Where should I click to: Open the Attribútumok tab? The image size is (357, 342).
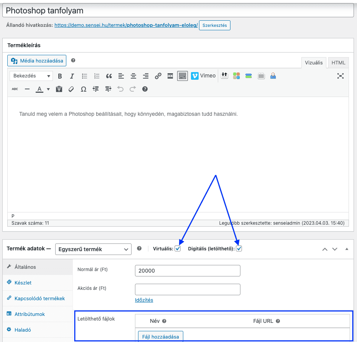38,314
